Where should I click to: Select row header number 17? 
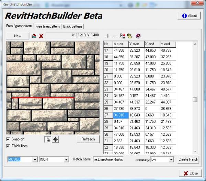(x=108, y=50)
